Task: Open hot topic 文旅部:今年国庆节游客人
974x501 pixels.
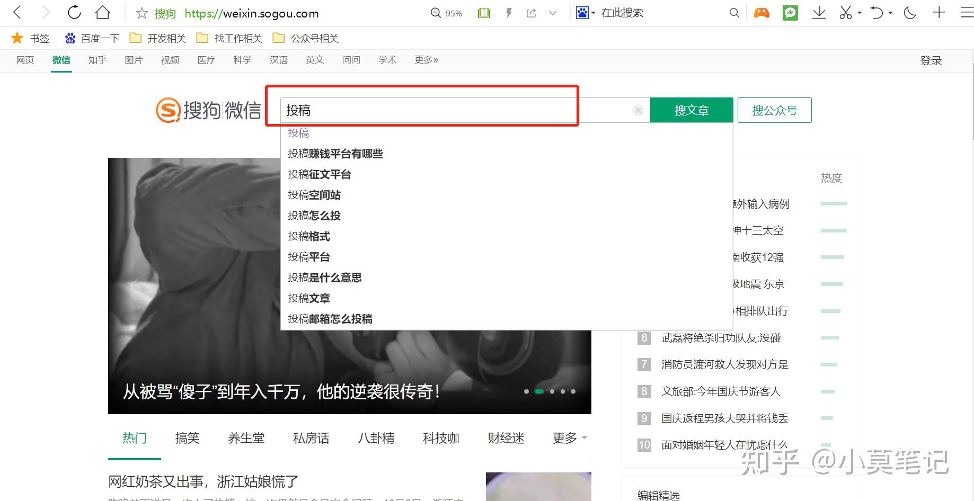Action: (721, 391)
